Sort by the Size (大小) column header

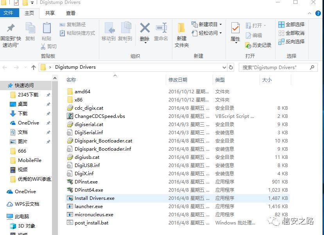[x=267, y=80]
